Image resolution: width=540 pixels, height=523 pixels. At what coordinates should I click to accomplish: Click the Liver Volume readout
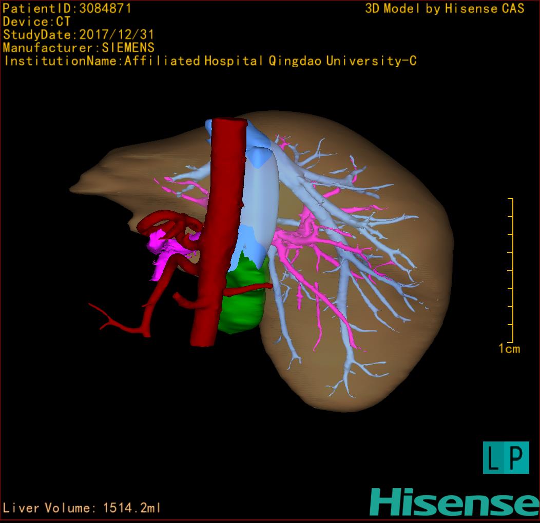(x=82, y=508)
